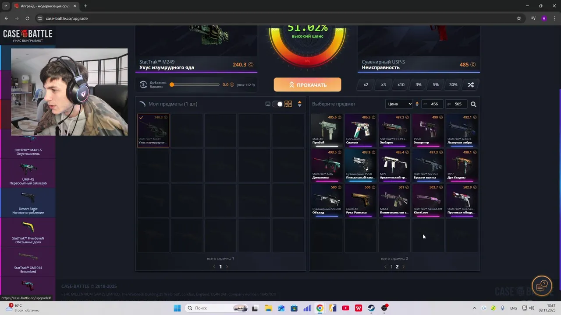Open Chrome tab list dropdown
This screenshot has height=315, width=561.
(x=6, y=6)
